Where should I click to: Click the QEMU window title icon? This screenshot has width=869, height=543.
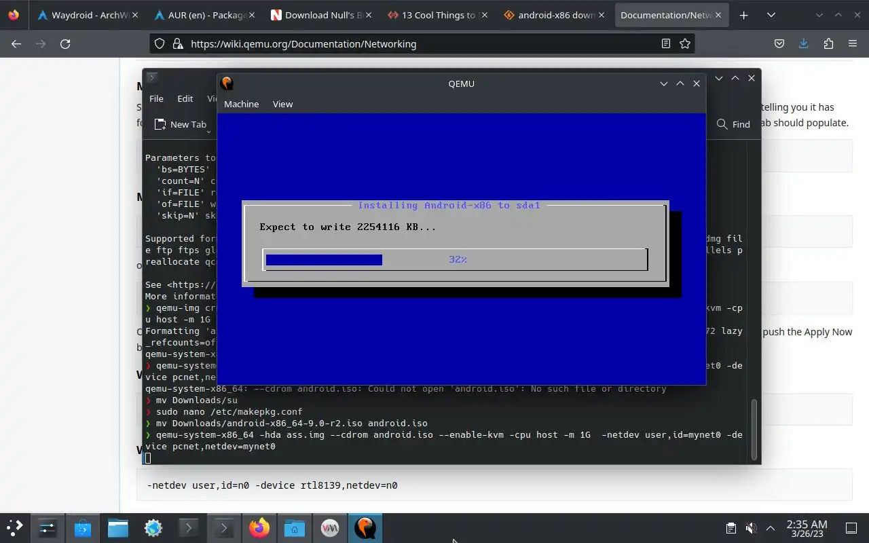tap(227, 83)
